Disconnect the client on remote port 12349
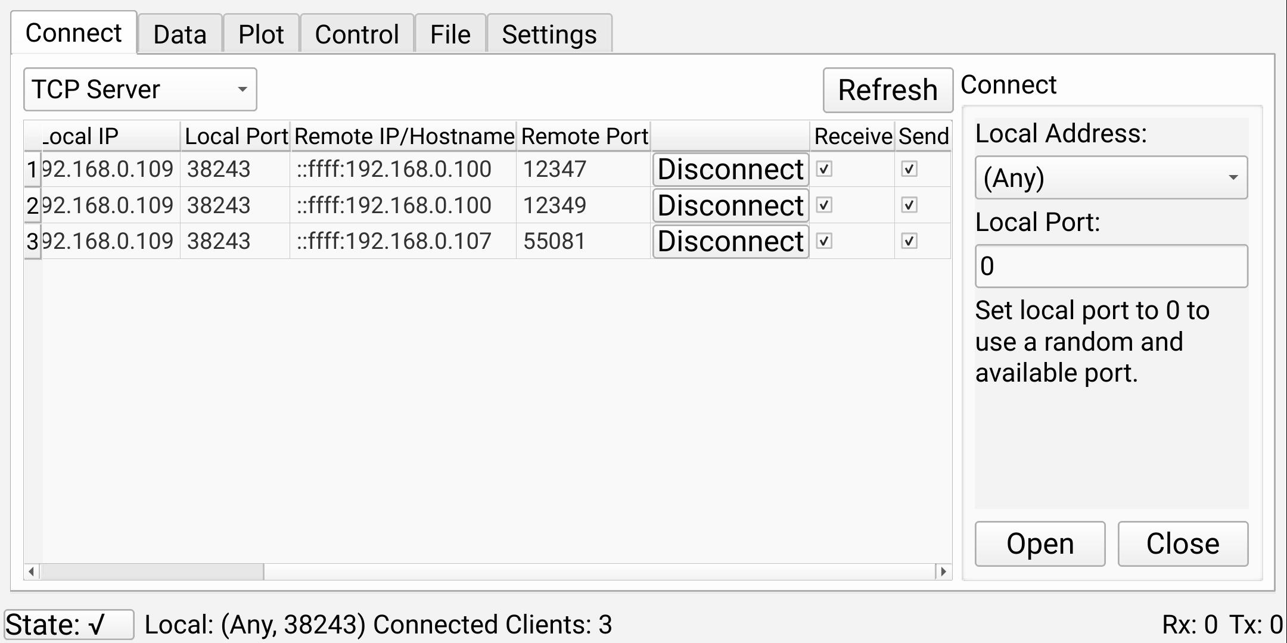This screenshot has height=643, width=1287. [x=730, y=205]
